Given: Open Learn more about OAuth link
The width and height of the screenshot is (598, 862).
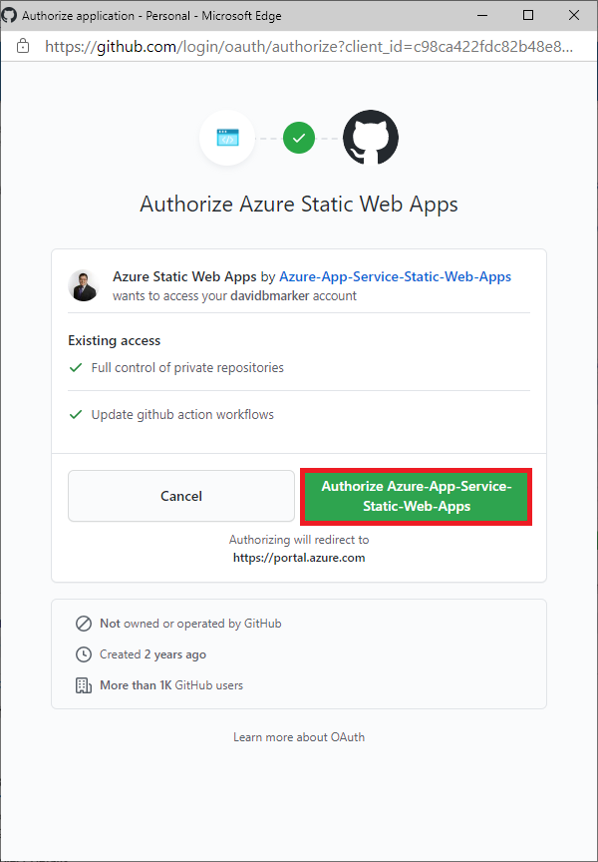Looking at the screenshot, I should click(299, 737).
